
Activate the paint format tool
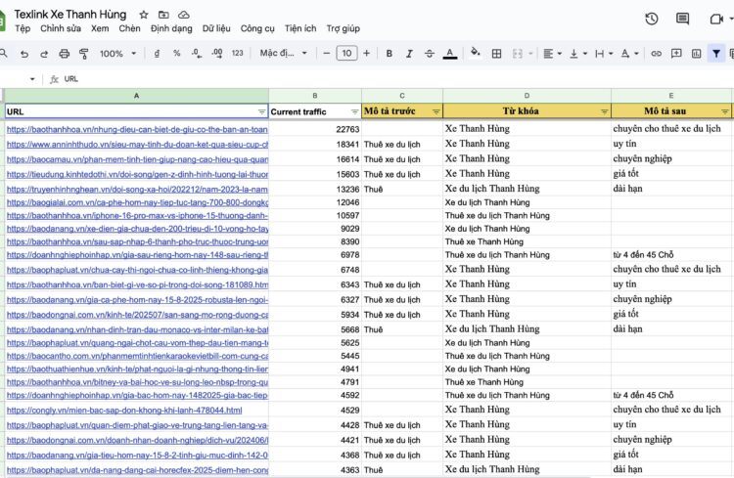(x=84, y=54)
